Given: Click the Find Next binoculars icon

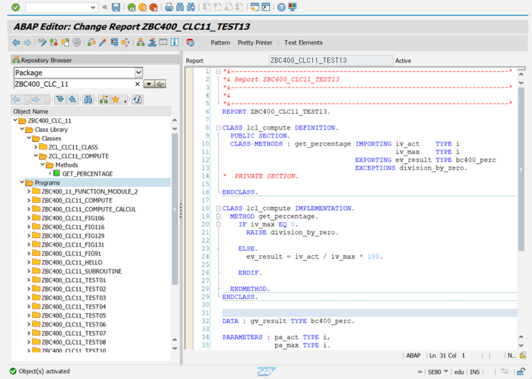Looking at the screenshot, I should click(191, 7).
